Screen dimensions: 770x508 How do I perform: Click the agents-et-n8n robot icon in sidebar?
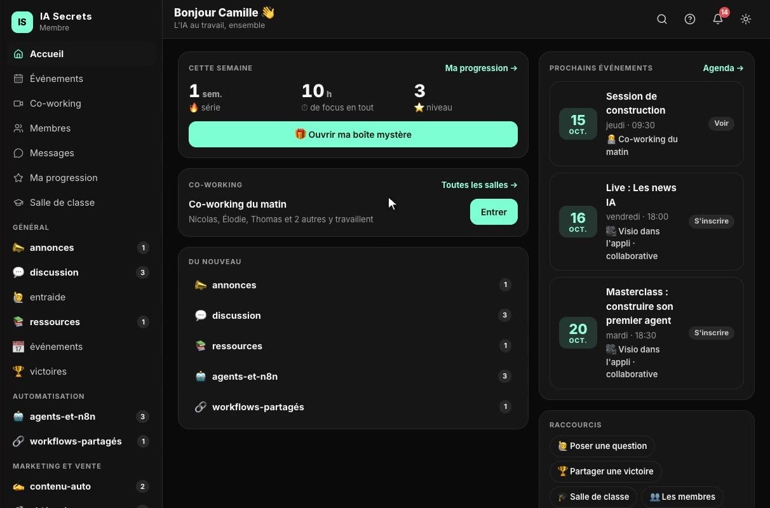click(x=18, y=417)
